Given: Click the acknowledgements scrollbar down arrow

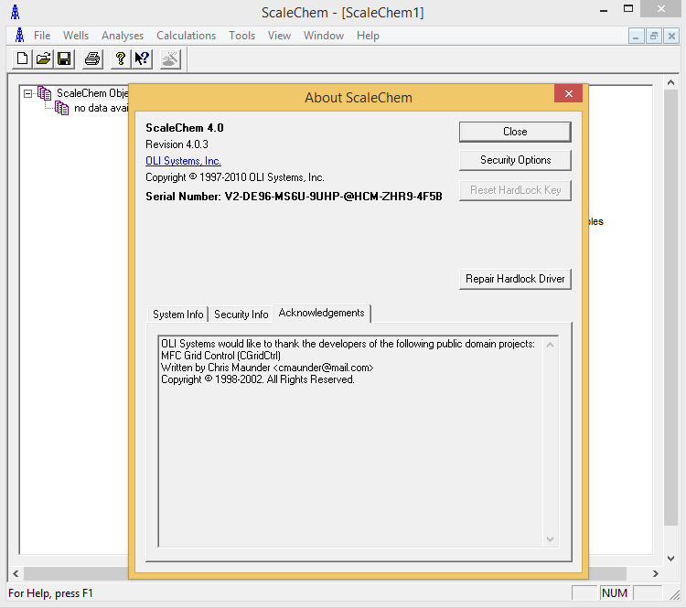Looking at the screenshot, I should (x=551, y=539).
